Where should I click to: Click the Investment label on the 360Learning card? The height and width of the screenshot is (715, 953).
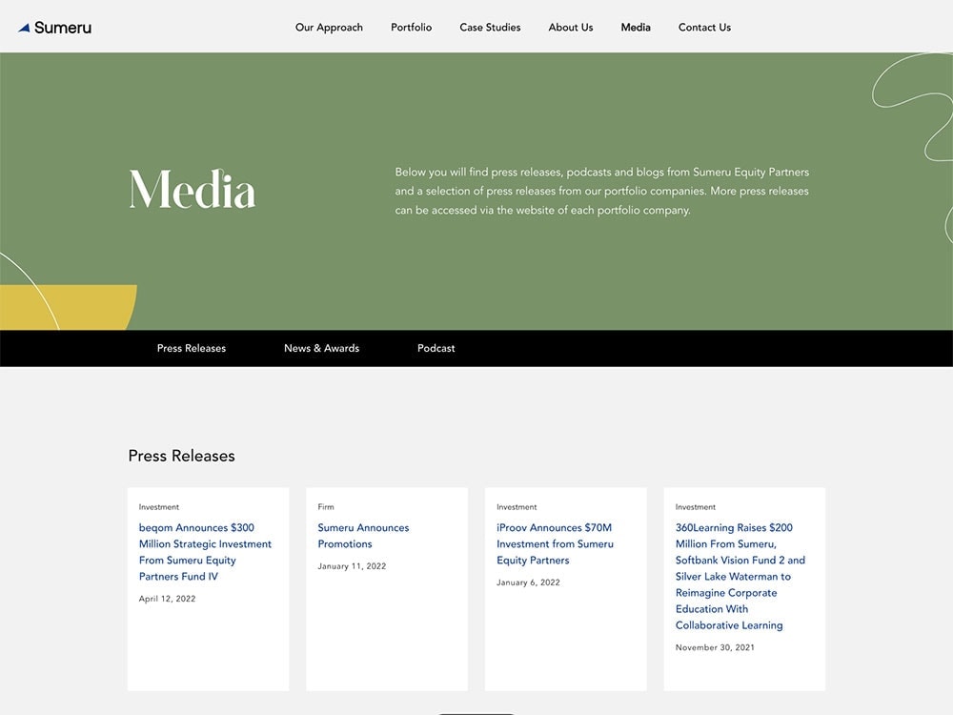[696, 507]
